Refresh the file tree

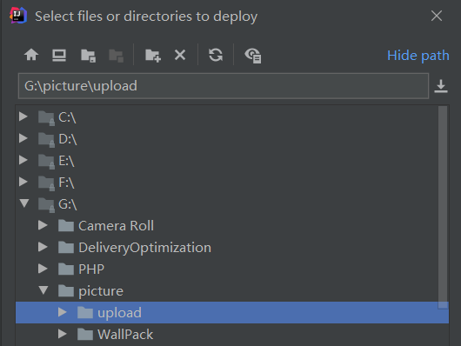pyautogui.click(x=216, y=55)
